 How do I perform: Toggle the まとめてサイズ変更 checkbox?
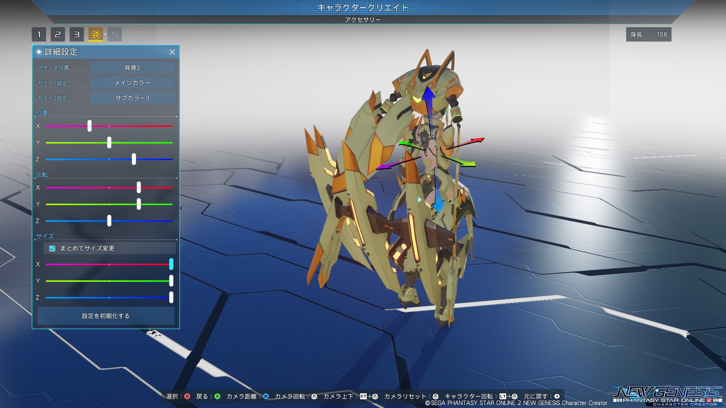[x=52, y=248]
